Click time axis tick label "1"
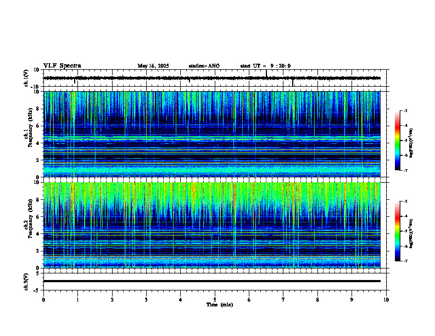This screenshot has width=435, height=336. tap(77, 300)
